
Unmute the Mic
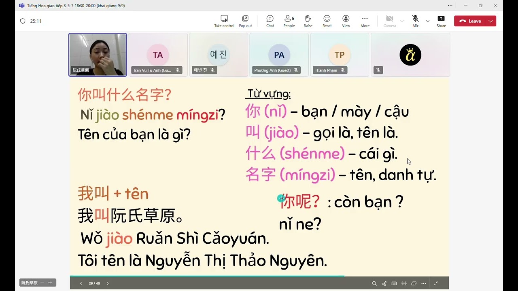coord(415,21)
